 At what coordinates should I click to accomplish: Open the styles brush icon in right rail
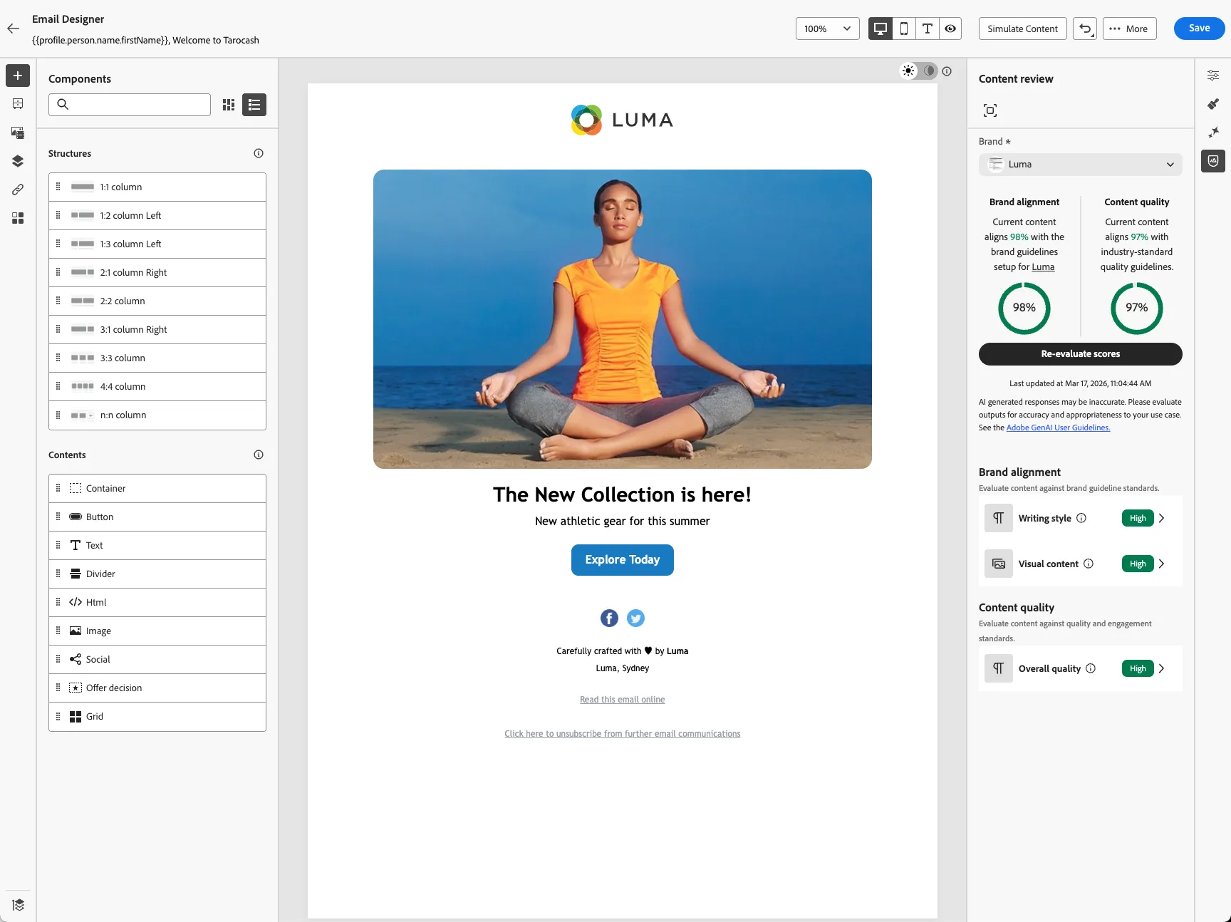coord(1213,104)
